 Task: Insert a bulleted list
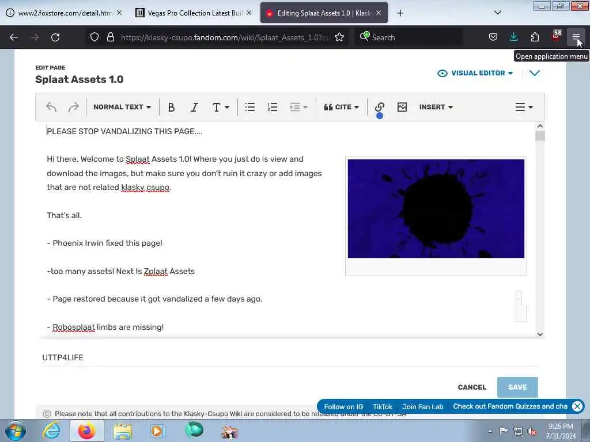pos(250,107)
